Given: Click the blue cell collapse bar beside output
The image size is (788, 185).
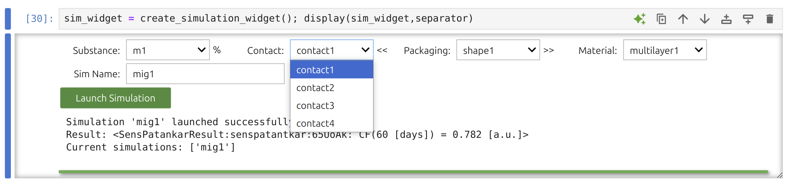Looking at the screenshot, I should click(x=8, y=106).
